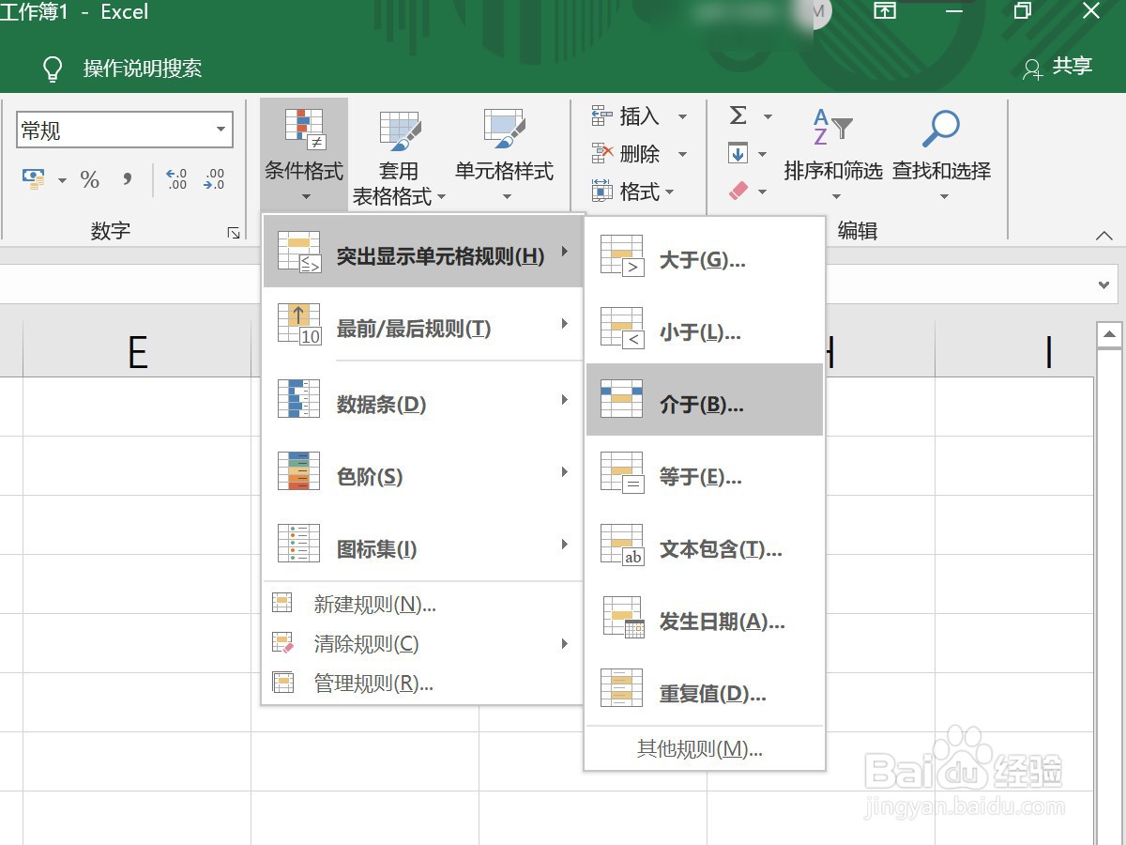The width and height of the screenshot is (1126, 845).
Task: Expand the Insert (插入) dropdown arrow
Action: pos(683,117)
